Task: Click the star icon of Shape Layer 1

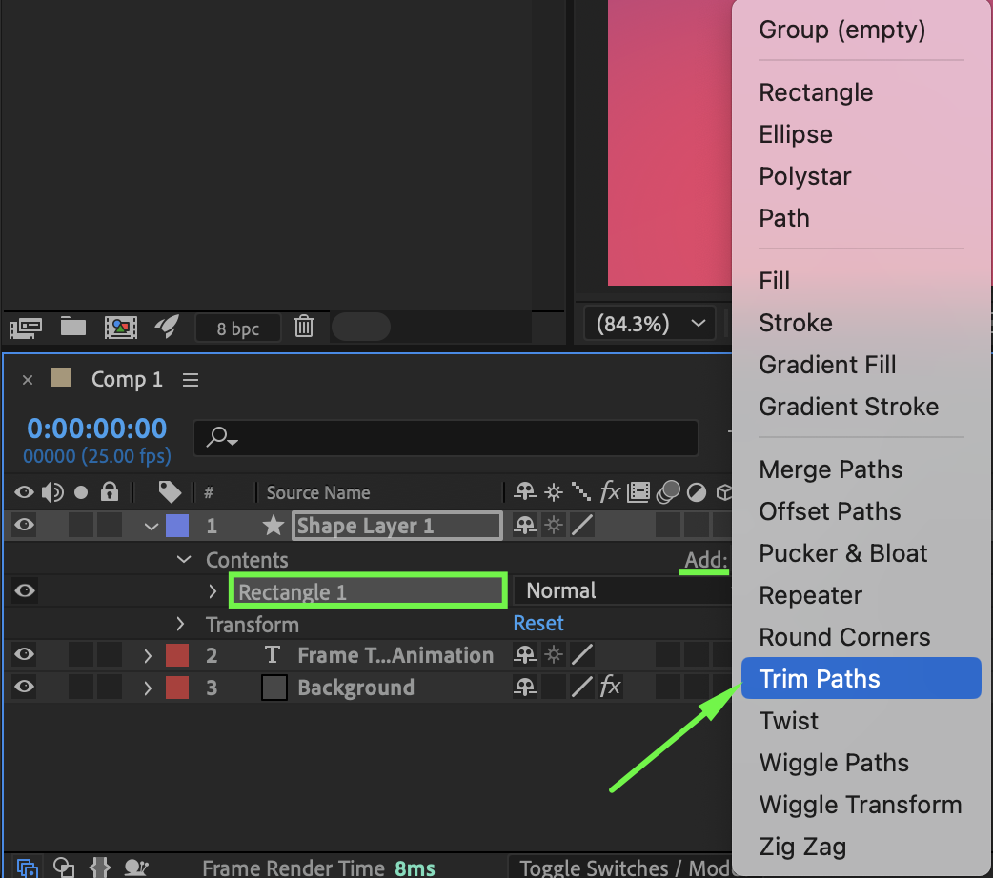Action: pos(274,526)
